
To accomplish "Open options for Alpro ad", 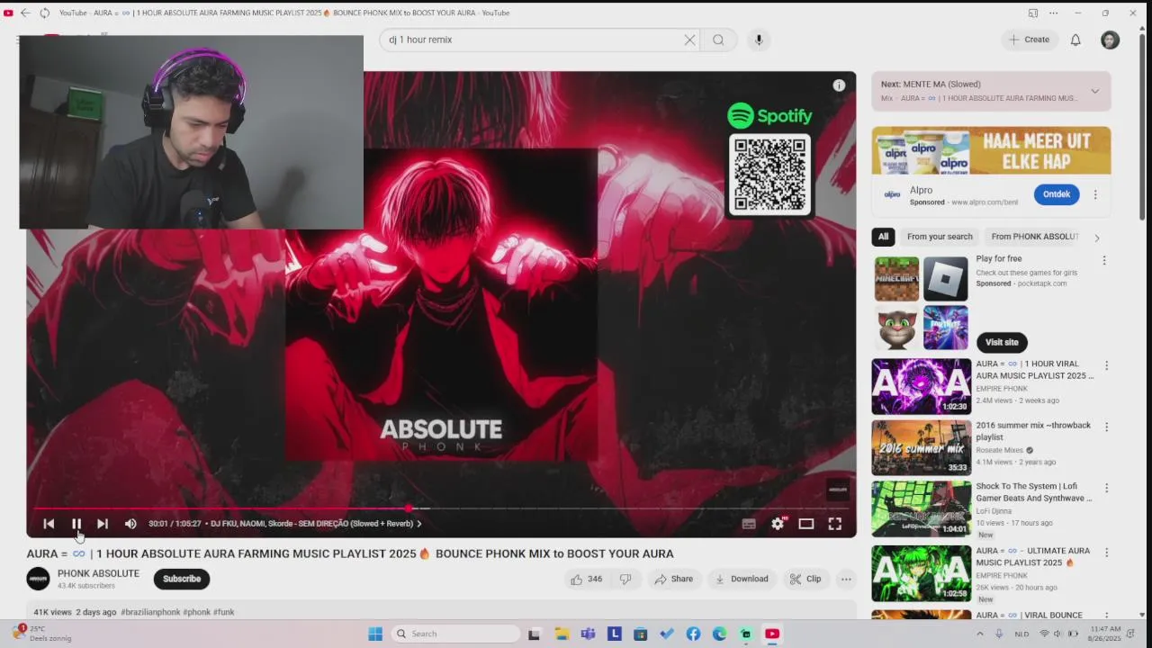I will [x=1095, y=194].
